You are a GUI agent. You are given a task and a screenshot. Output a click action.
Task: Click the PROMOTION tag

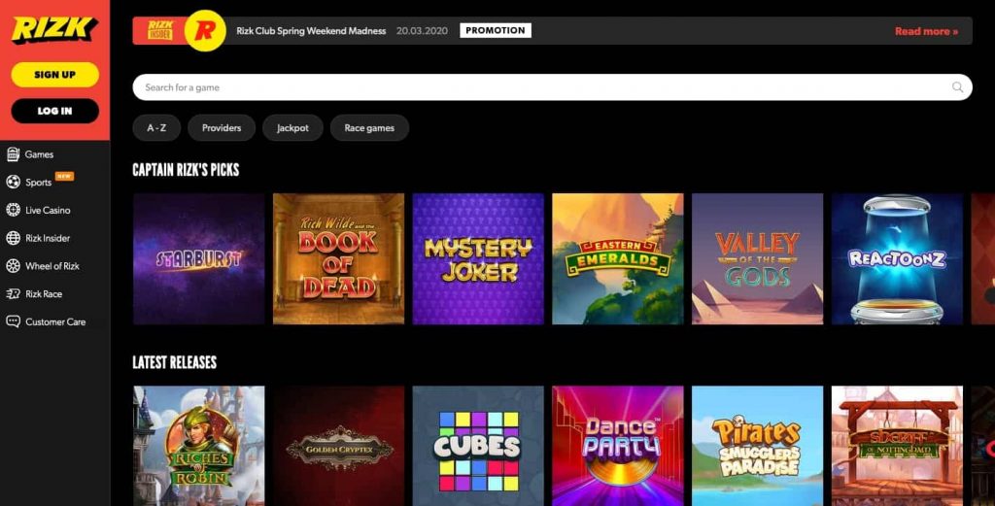[496, 30]
